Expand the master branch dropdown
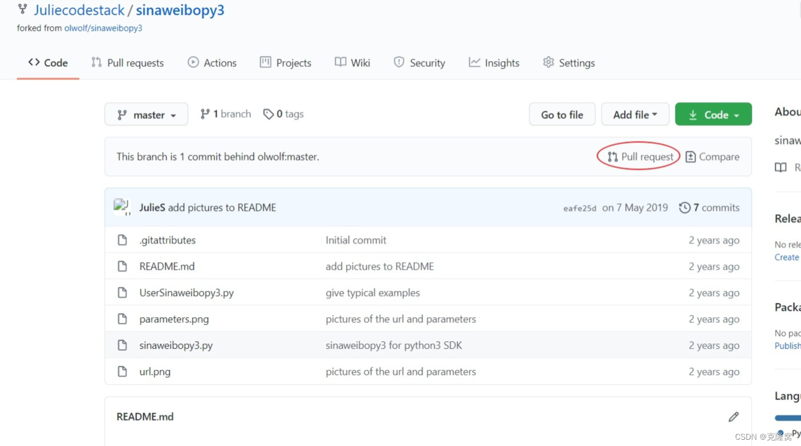 tap(146, 115)
